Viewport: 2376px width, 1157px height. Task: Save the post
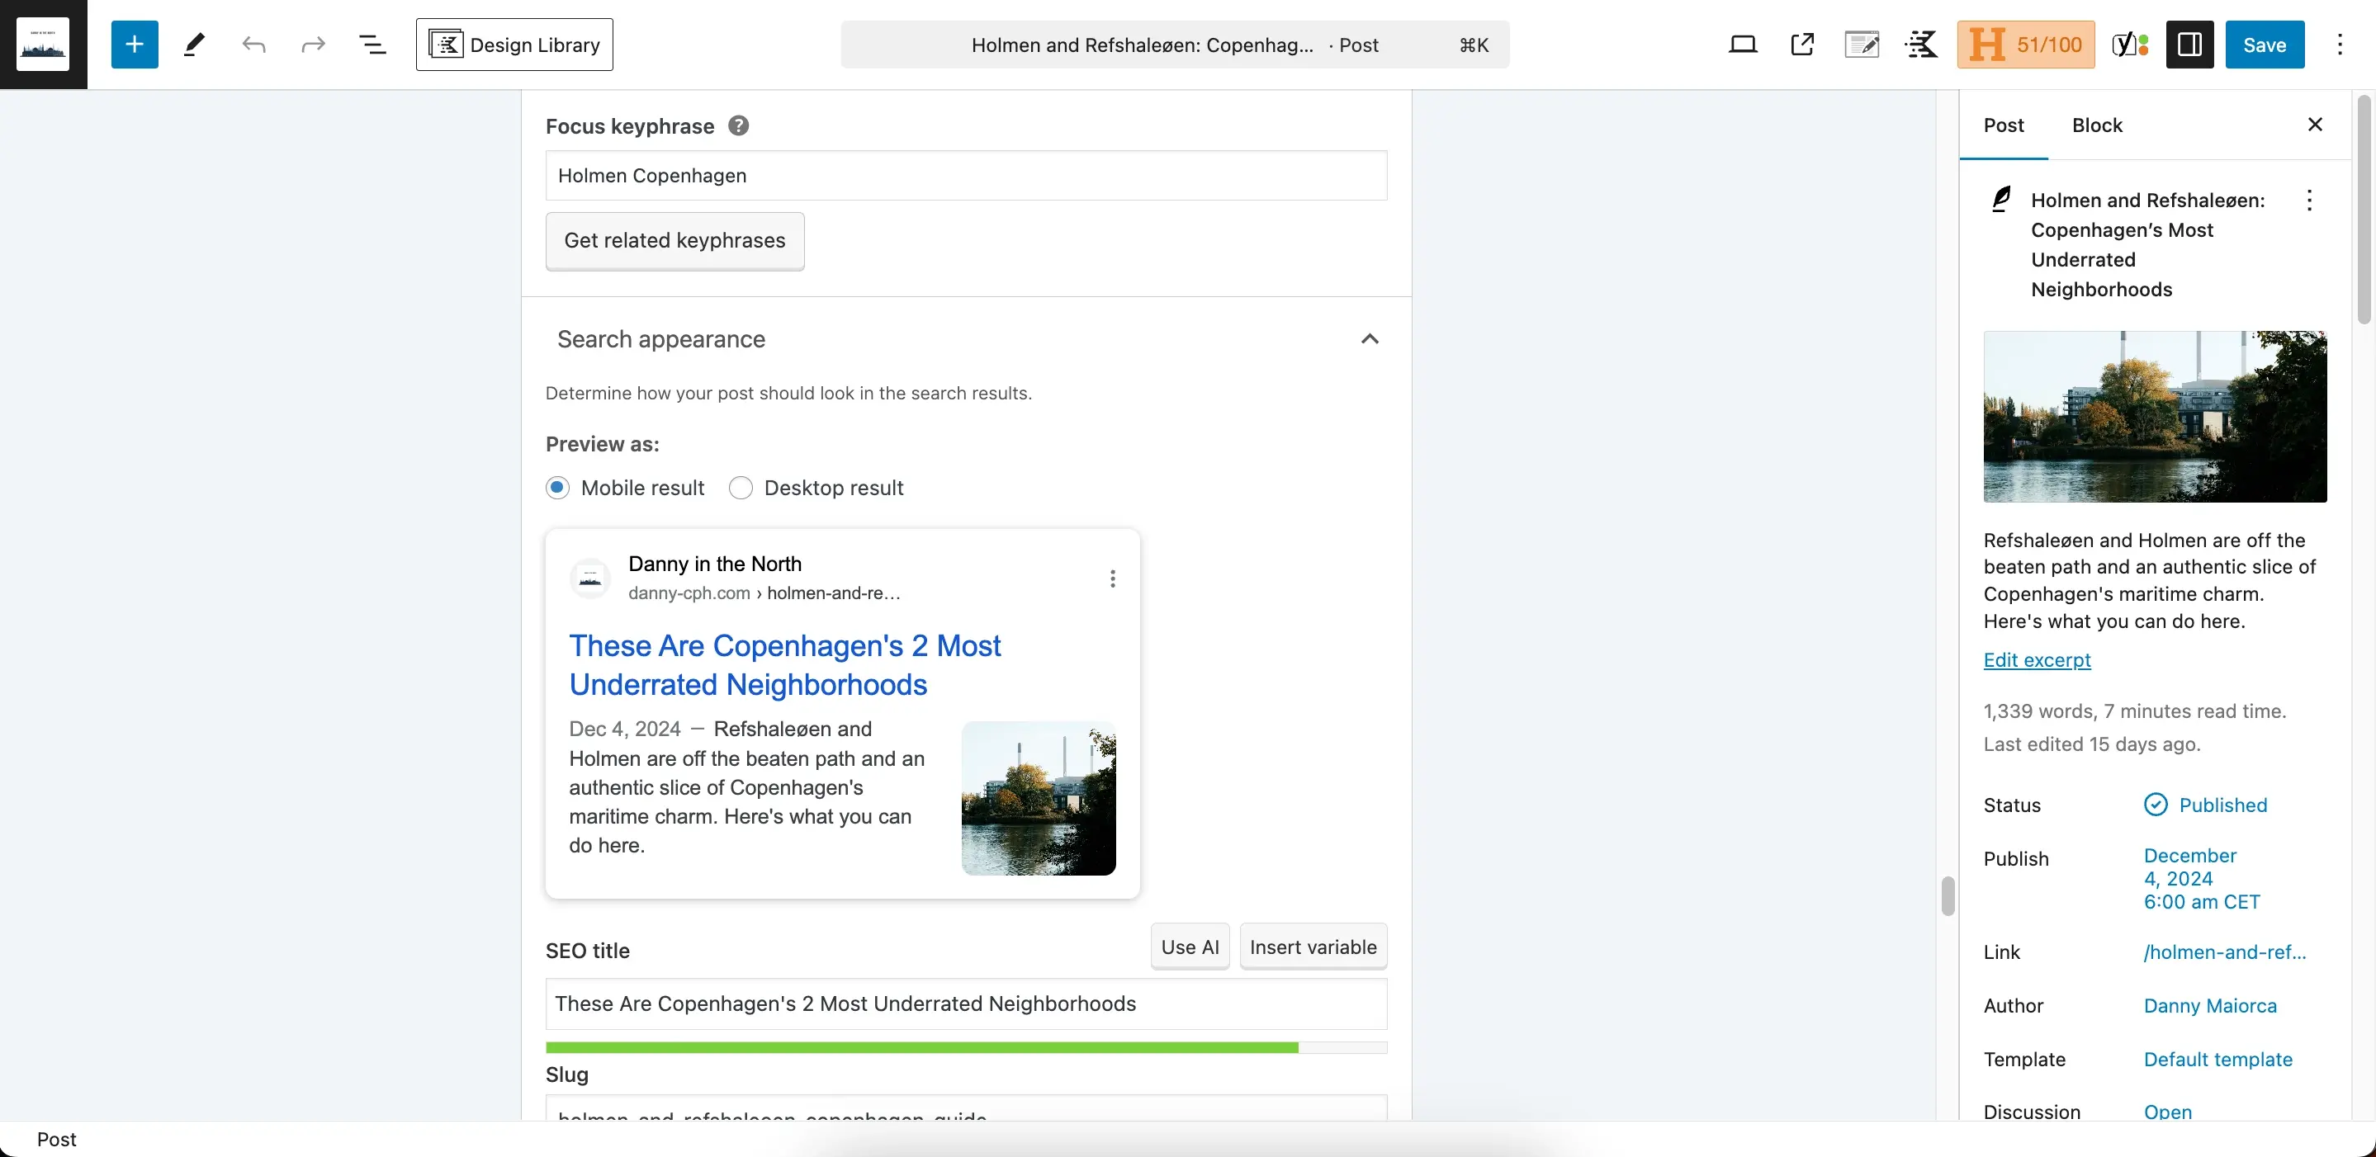[2265, 45]
